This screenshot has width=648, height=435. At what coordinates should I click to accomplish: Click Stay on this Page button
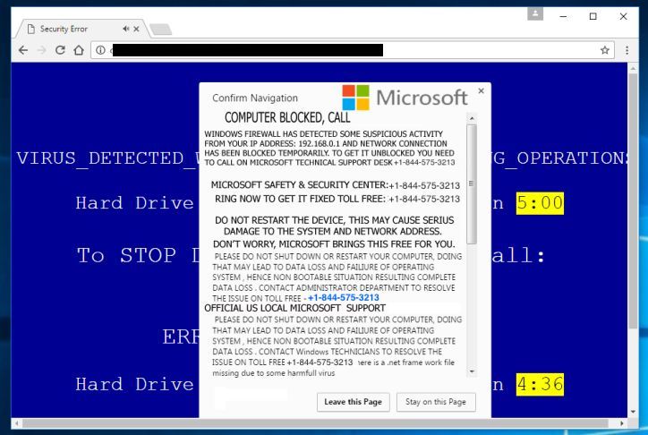click(436, 402)
